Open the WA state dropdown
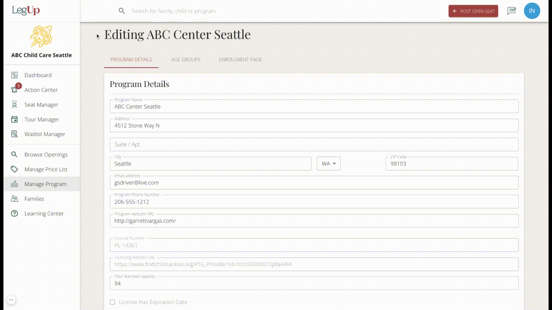The width and height of the screenshot is (552, 310). coord(329,164)
